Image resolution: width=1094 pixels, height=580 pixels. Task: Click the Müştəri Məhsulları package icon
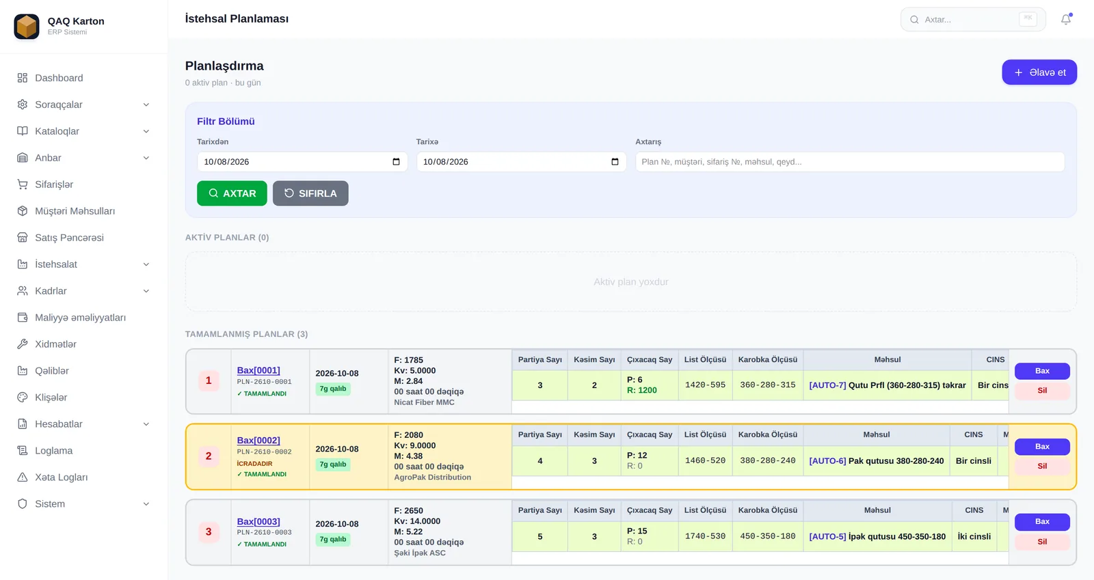click(23, 211)
